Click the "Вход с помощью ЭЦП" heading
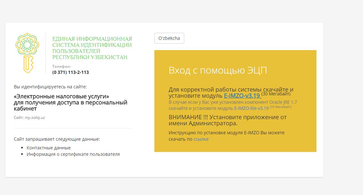This screenshot has width=363, height=195. point(218,71)
